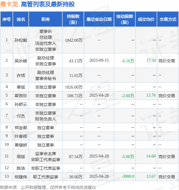The height and width of the screenshot is (190, 179).
Task: Click the holding value 1026.00万
Action: 74,87
